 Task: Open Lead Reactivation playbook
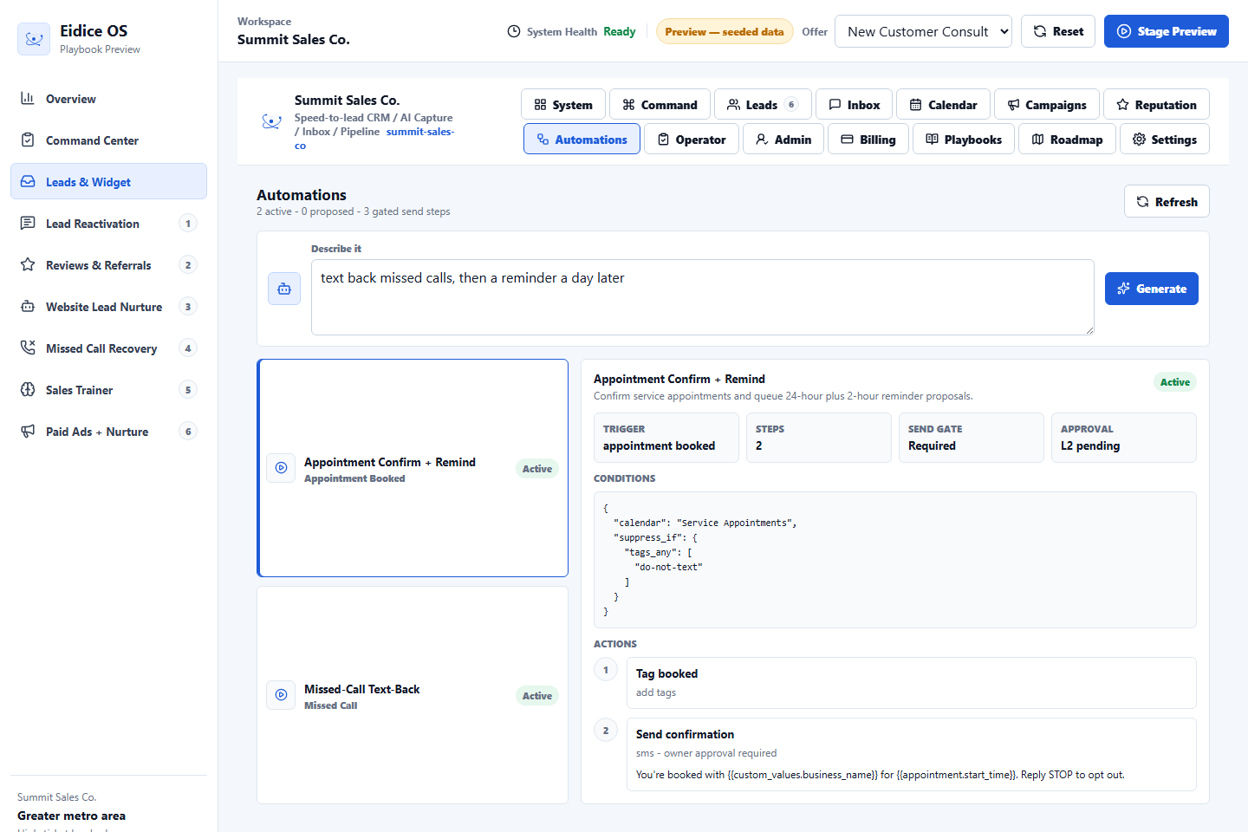pyautogui.click(x=108, y=224)
